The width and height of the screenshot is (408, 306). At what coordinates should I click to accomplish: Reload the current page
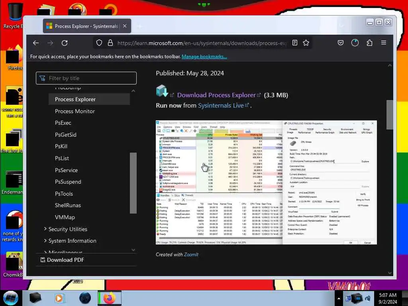(x=65, y=43)
